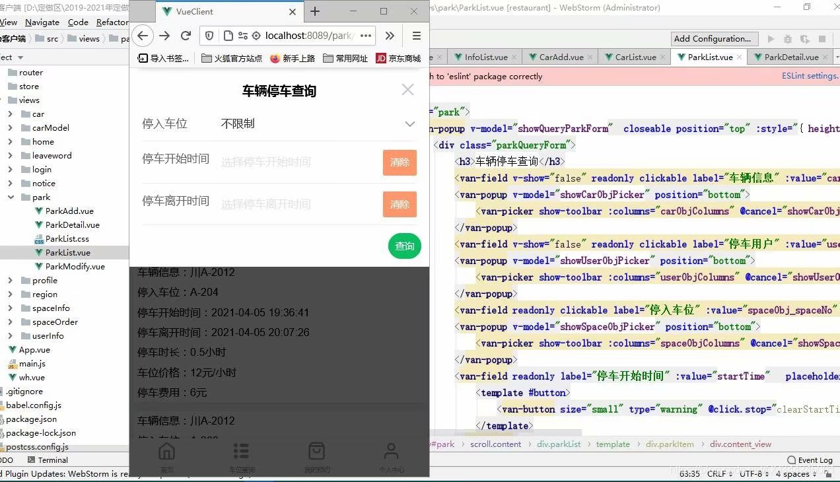Clear the 停车离开时间 field

click(400, 205)
